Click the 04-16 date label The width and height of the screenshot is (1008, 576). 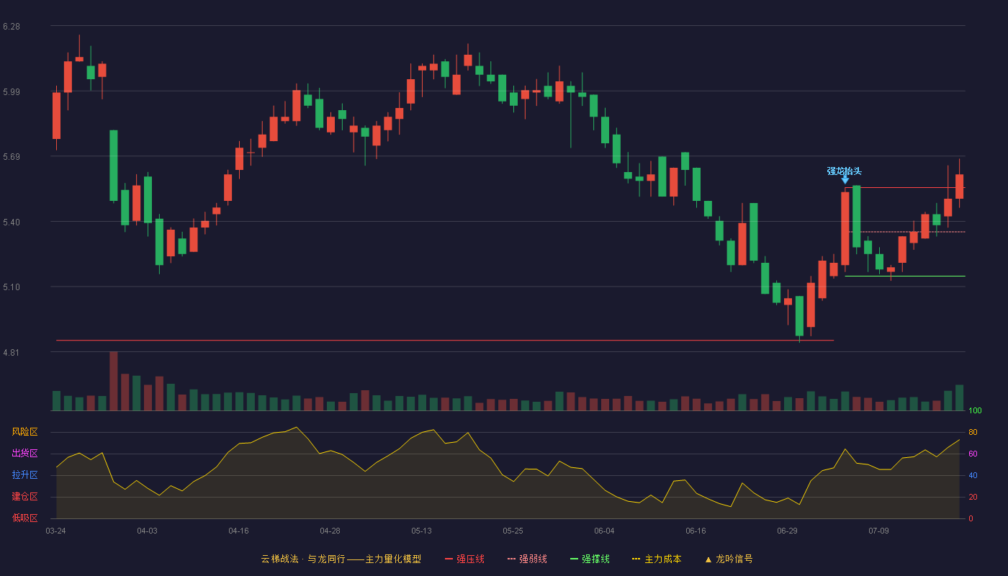238,531
